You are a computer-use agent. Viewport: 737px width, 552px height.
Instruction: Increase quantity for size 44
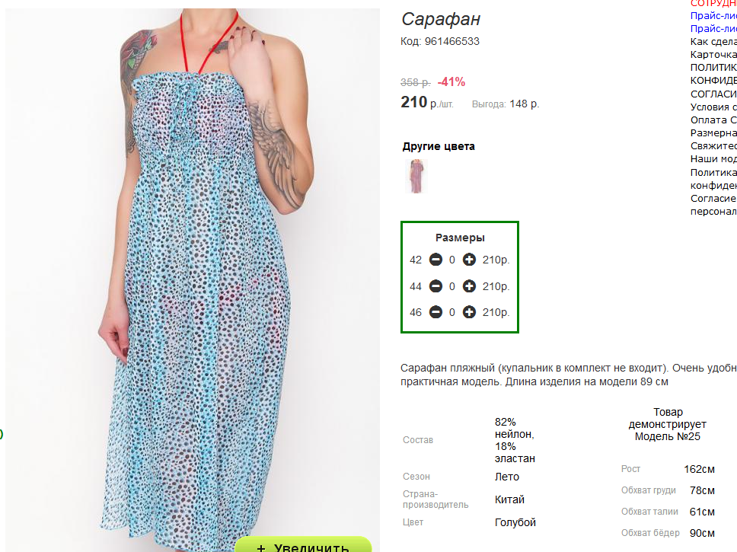pyautogui.click(x=469, y=286)
